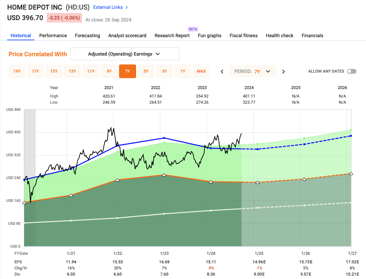Click the 1/23 orange line triangle marker
The height and width of the screenshot is (279, 366).
[x=164, y=175]
